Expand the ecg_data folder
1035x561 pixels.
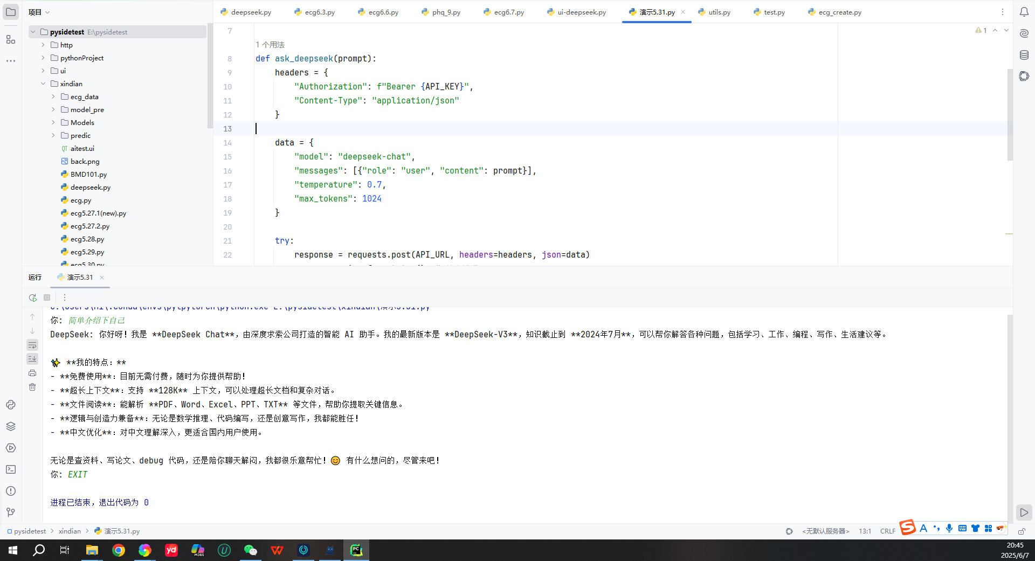(x=53, y=97)
